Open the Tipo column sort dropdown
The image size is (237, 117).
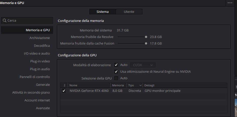pos(140,85)
